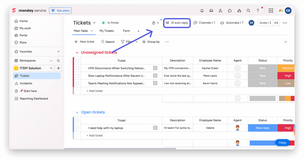
Task: Open AI auto reply
Action: click(x=177, y=23)
